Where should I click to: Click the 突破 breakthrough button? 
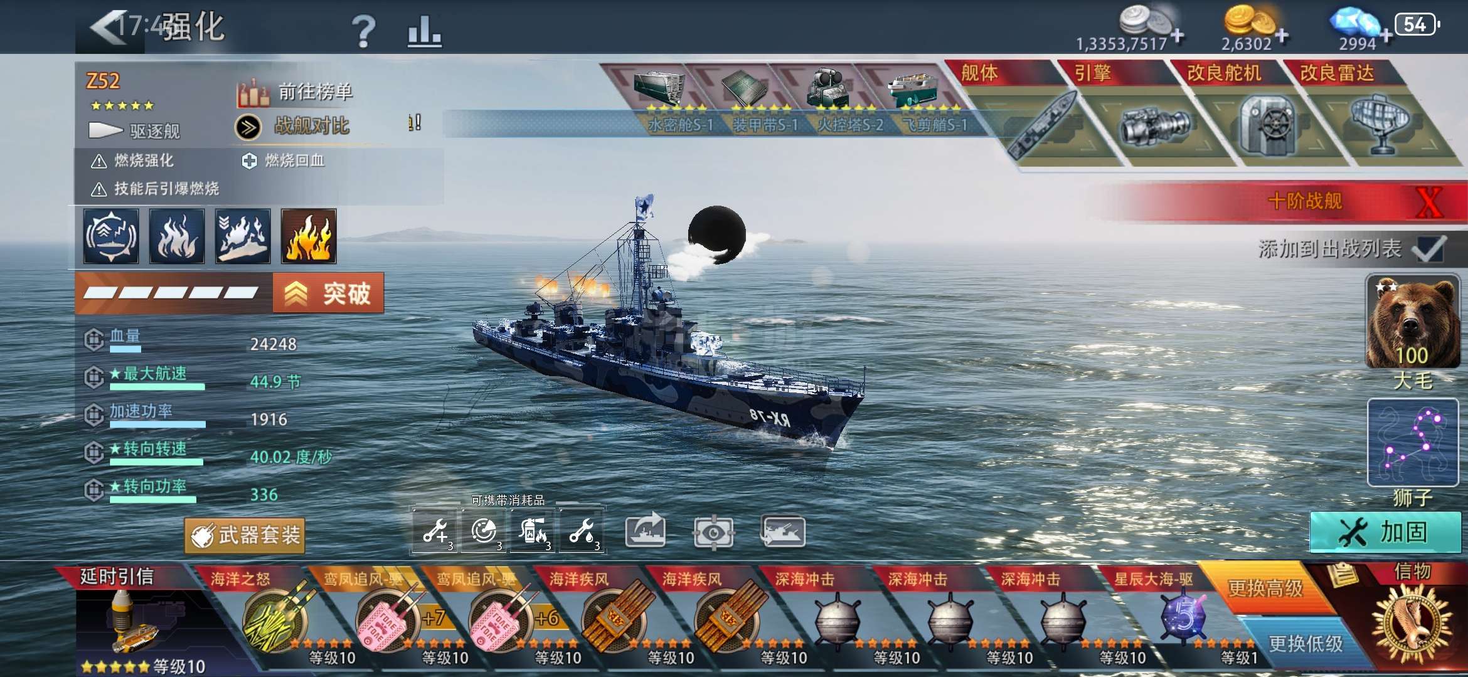328,293
